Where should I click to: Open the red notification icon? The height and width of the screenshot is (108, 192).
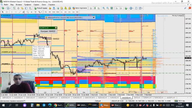coord(190,8)
